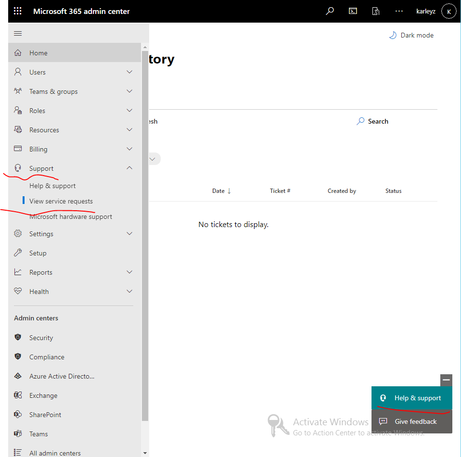
Task: Click the document icon in the header
Action: 376,11
